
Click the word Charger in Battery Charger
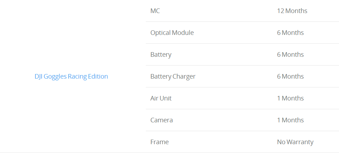184,76
